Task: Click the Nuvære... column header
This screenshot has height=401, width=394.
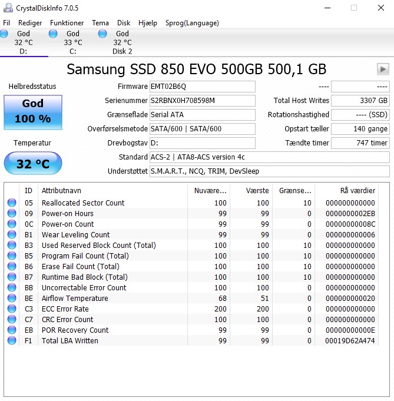Action: tap(208, 191)
